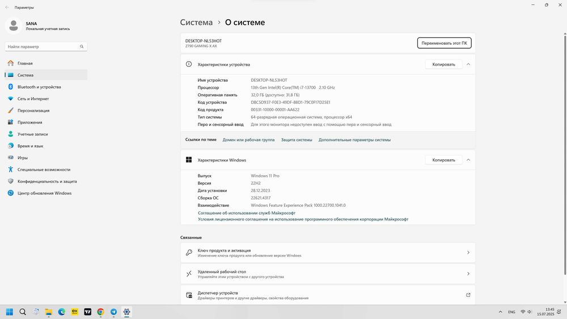Select the Windows Update center icon
The height and width of the screenshot is (319, 567).
[10, 193]
